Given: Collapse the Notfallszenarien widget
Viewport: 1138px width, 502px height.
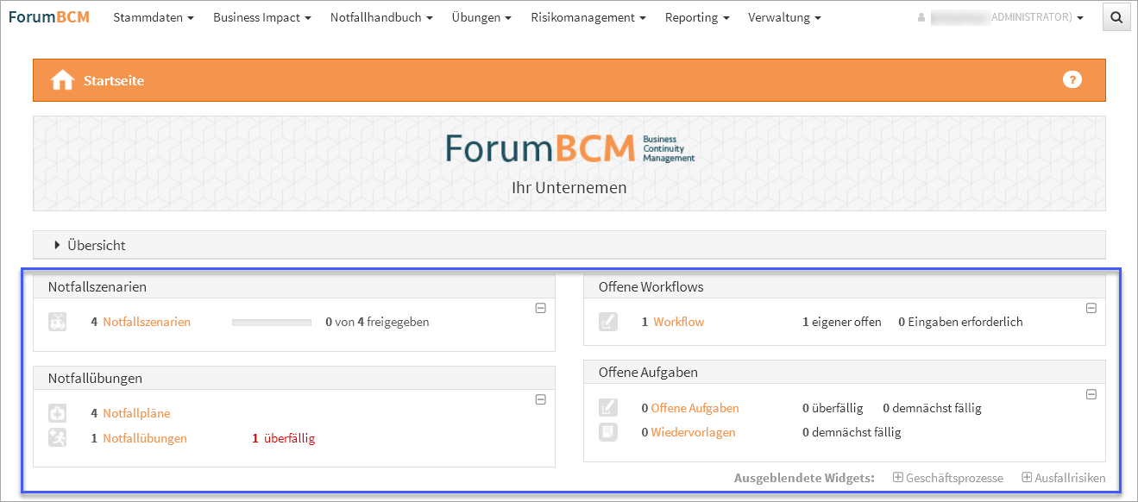Looking at the screenshot, I should click(540, 308).
